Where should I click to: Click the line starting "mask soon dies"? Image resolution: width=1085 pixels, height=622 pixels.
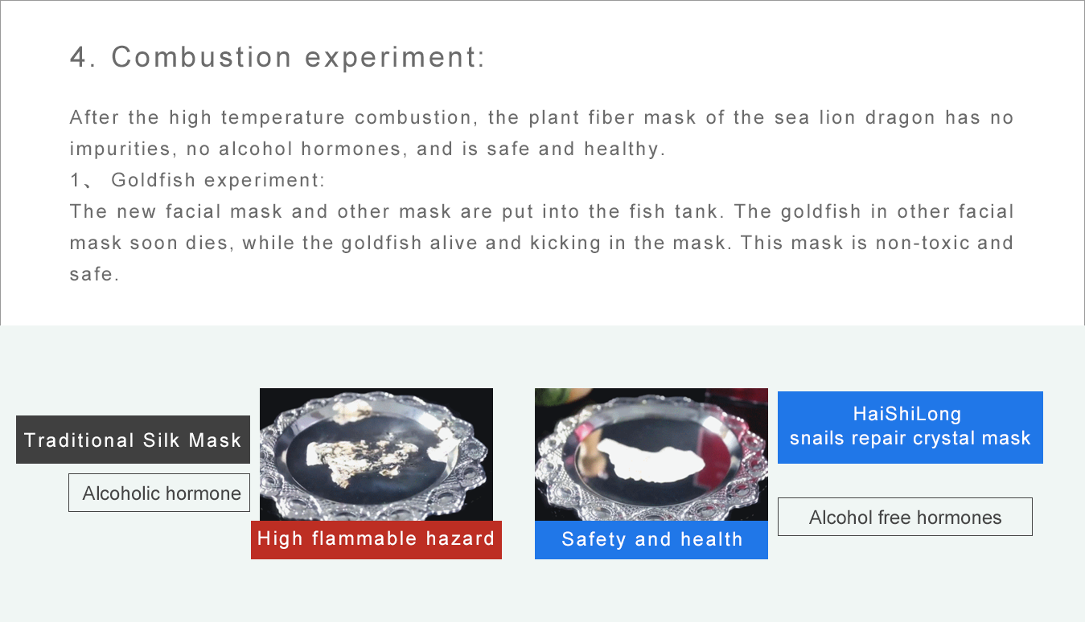tap(541, 243)
